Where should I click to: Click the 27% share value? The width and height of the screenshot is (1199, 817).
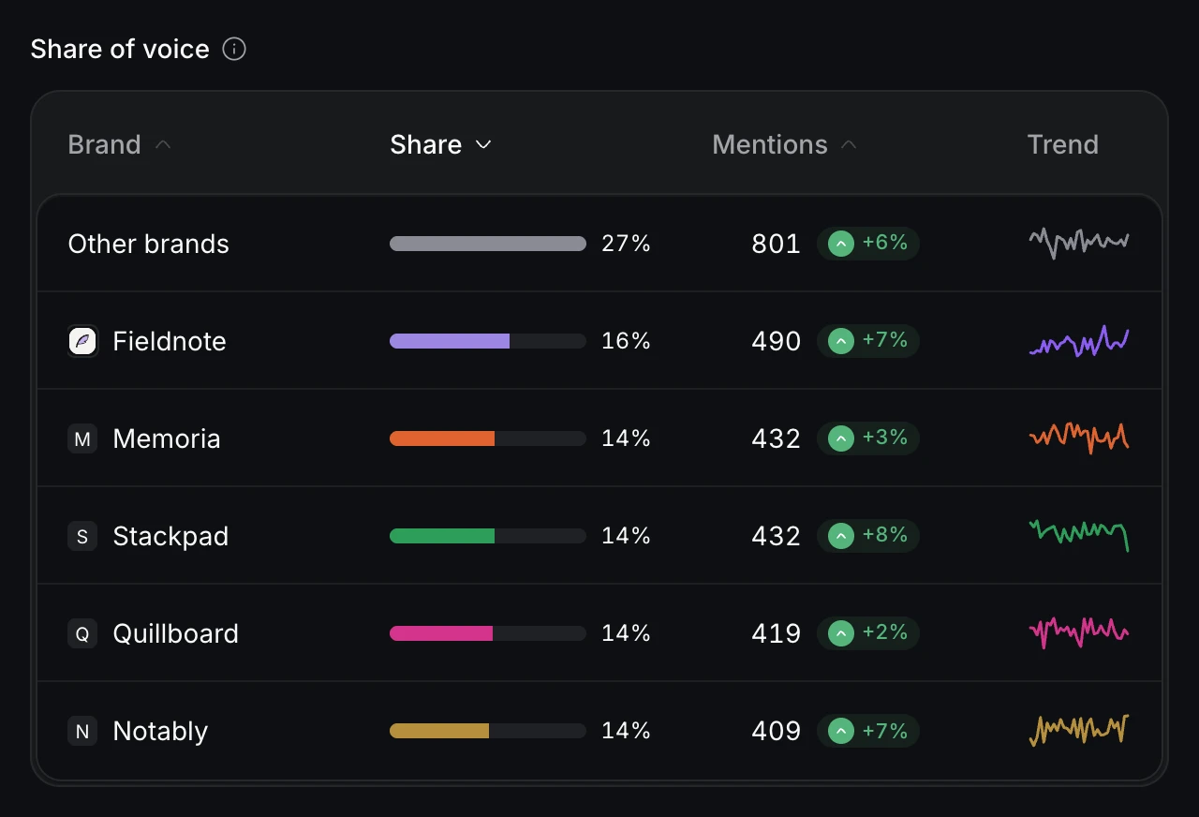point(627,244)
